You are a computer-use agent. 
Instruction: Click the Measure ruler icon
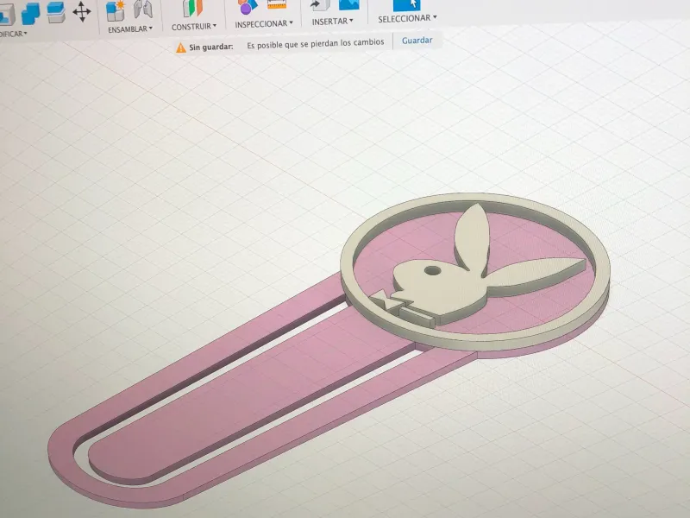[277, 4]
